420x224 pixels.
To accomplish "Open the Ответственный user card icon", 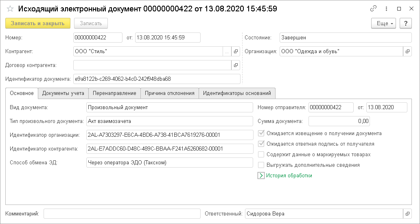I will point(407,214).
